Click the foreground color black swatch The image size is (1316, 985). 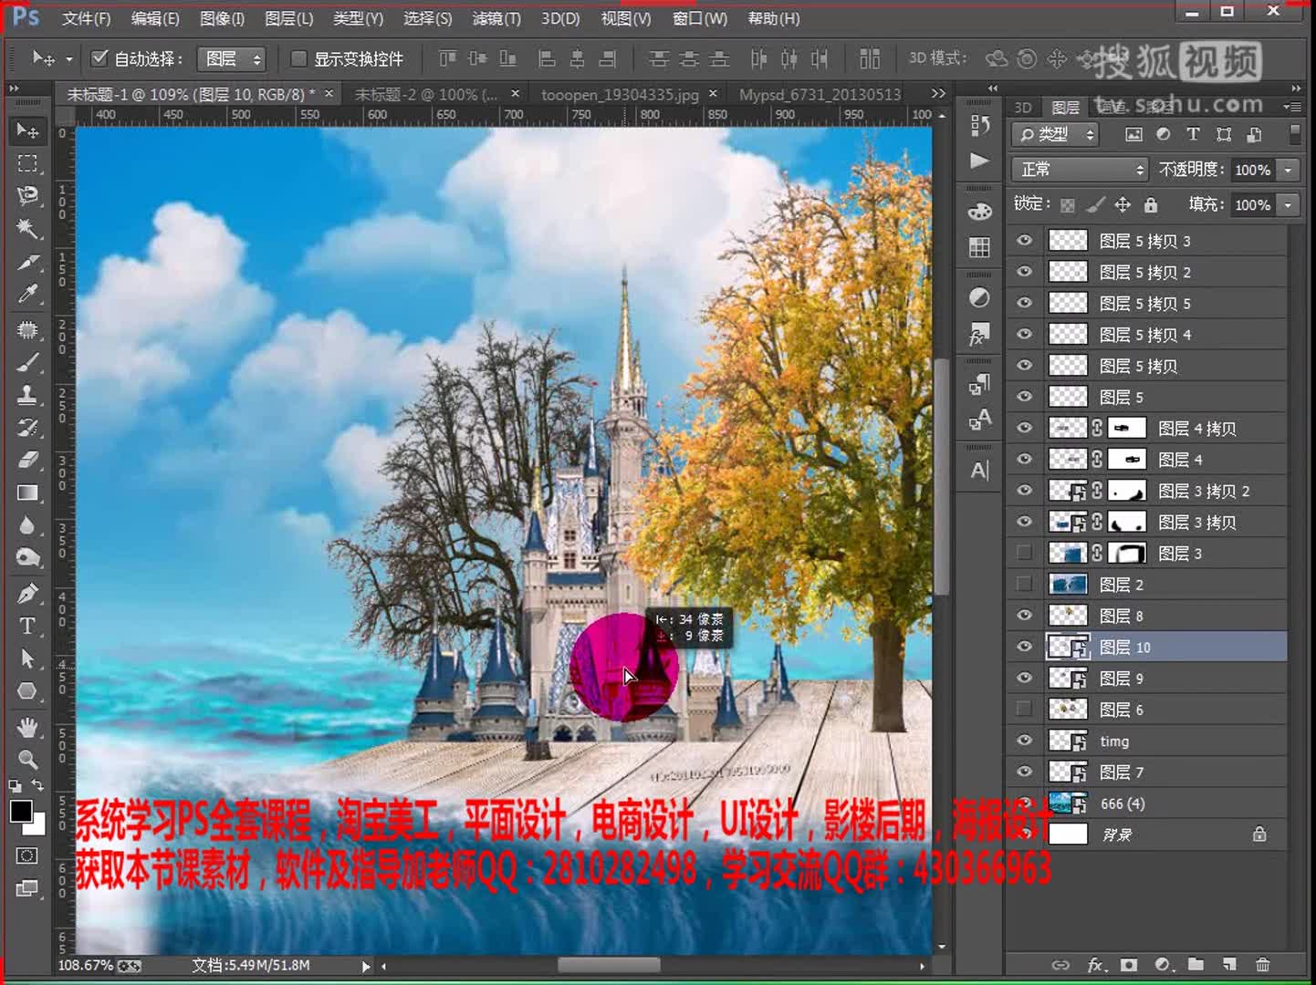click(19, 811)
